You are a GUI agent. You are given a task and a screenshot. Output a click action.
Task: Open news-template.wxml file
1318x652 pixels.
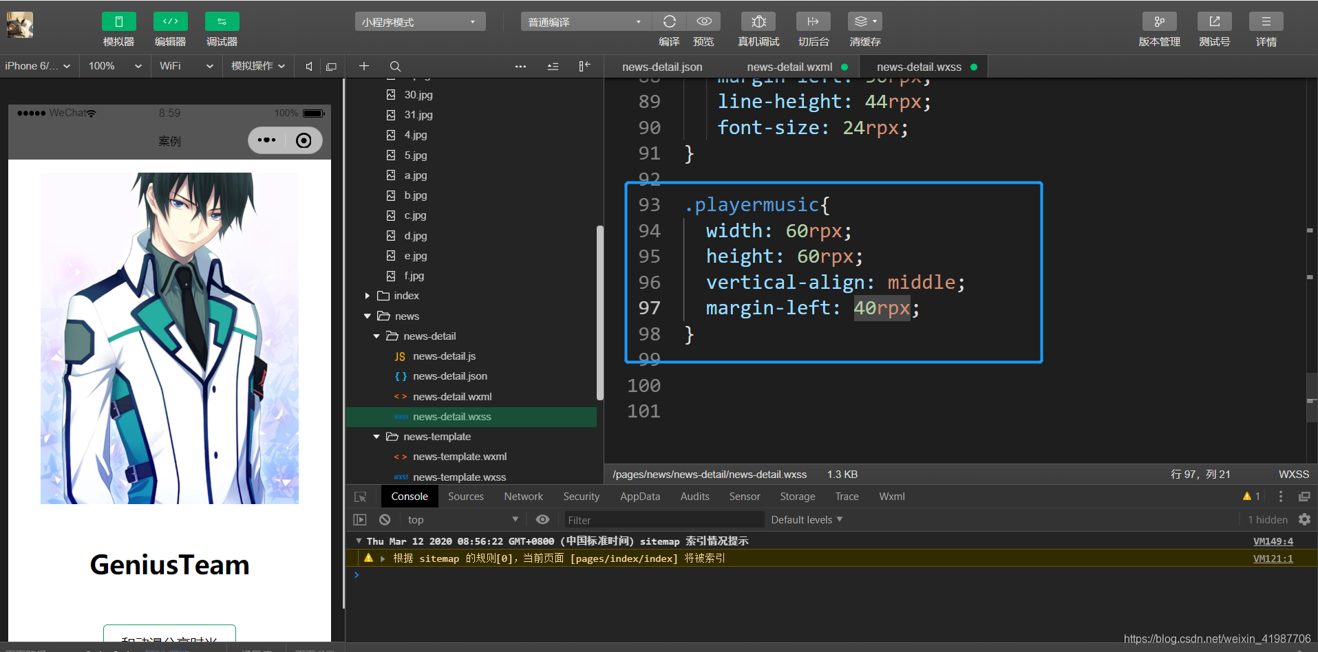tap(460, 457)
